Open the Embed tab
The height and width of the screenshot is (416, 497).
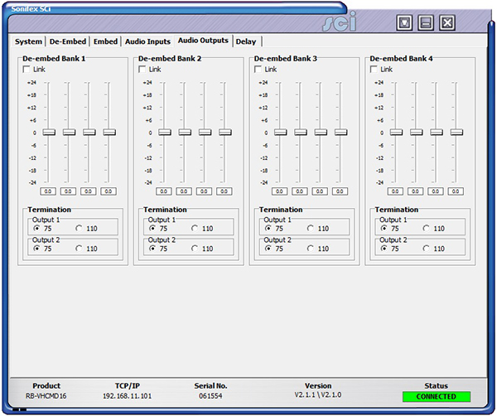pos(105,41)
